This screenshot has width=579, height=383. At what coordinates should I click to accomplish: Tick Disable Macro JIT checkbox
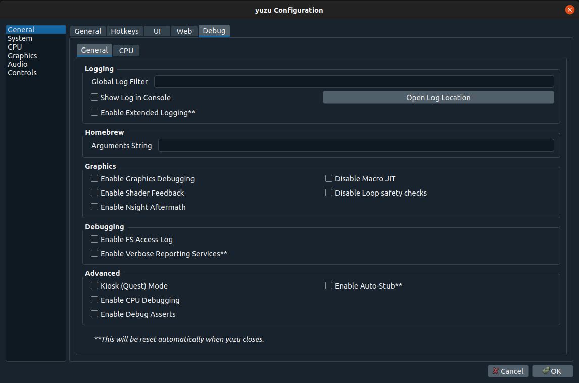point(329,179)
